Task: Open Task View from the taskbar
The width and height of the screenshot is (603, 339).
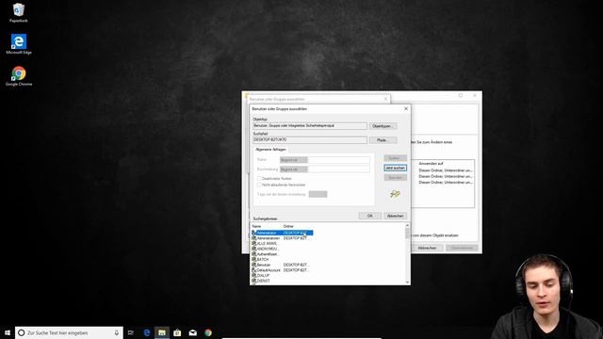Action: [x=131, y=332]
